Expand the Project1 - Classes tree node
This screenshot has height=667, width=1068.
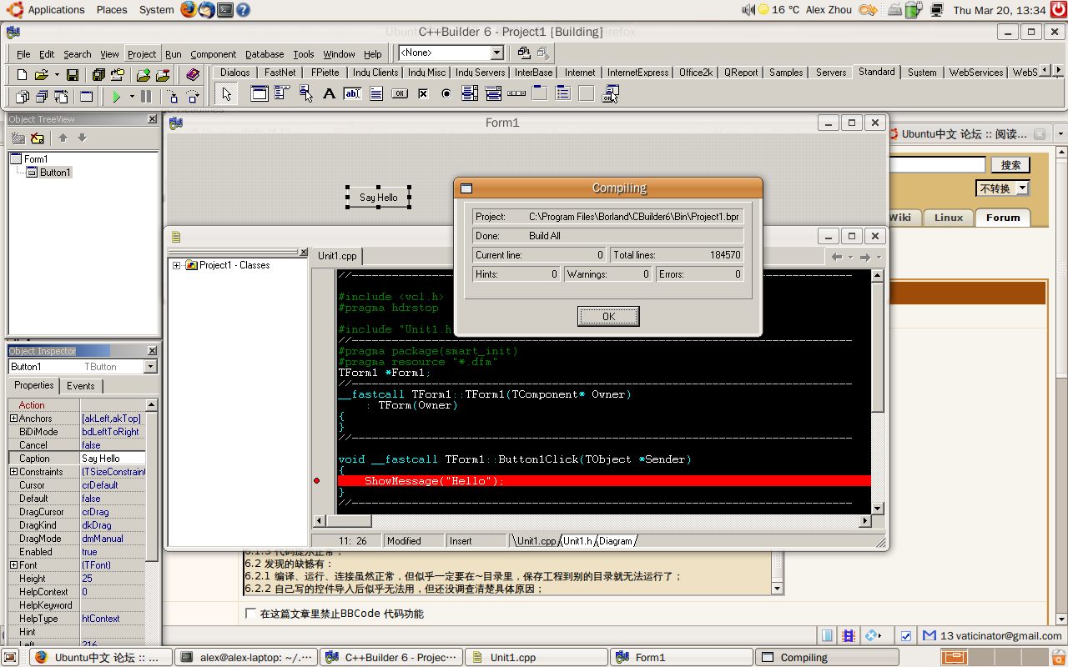(x=177, y=265)
